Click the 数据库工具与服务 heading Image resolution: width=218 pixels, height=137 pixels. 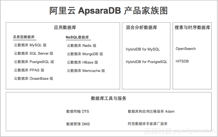108,99
